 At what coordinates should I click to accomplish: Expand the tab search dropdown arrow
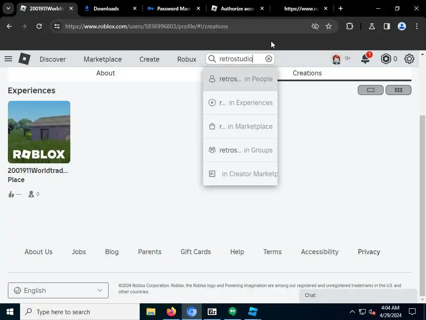(x=8, y=8)
